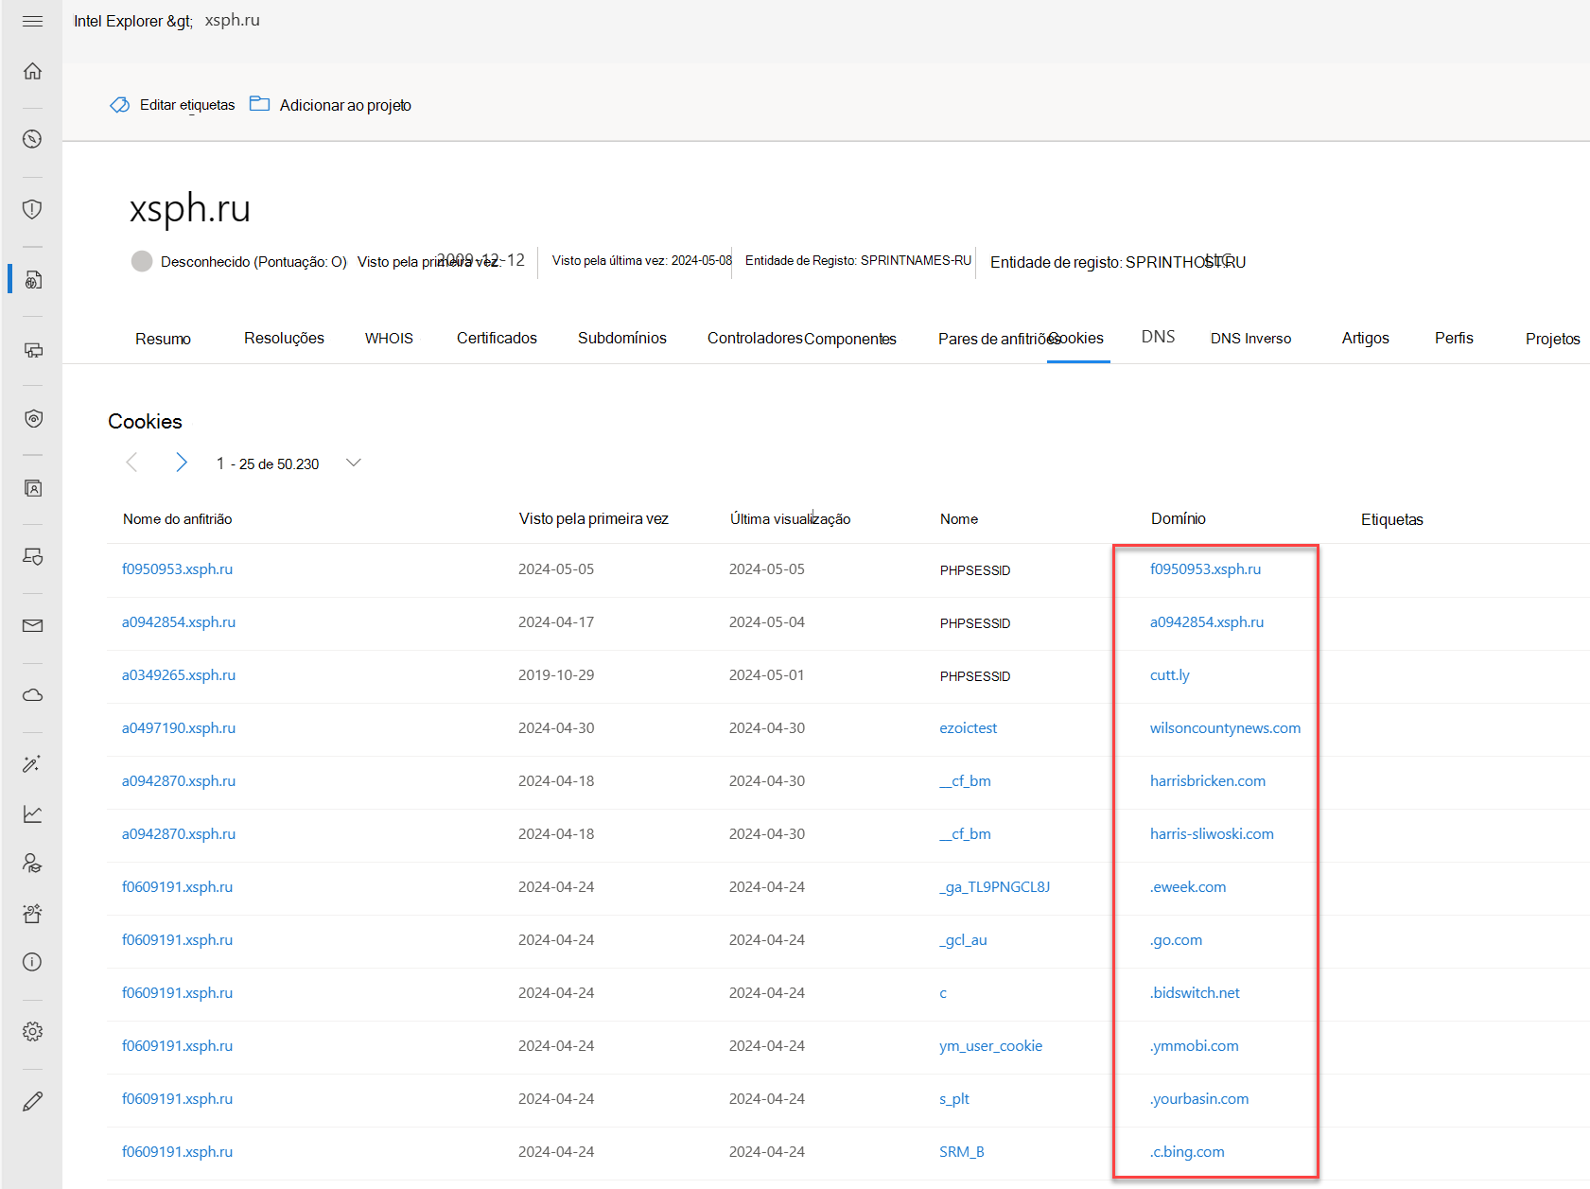This screenshot has width=1590, height=1189.
Task: Open domain link .go.com
Action: pyautogui.click(x=1177, y=940)
